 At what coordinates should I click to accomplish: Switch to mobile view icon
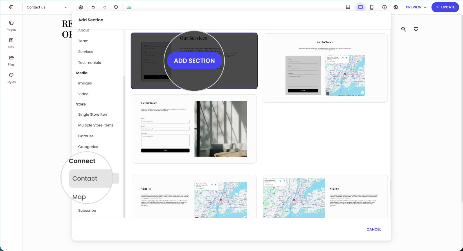(372, 7)
